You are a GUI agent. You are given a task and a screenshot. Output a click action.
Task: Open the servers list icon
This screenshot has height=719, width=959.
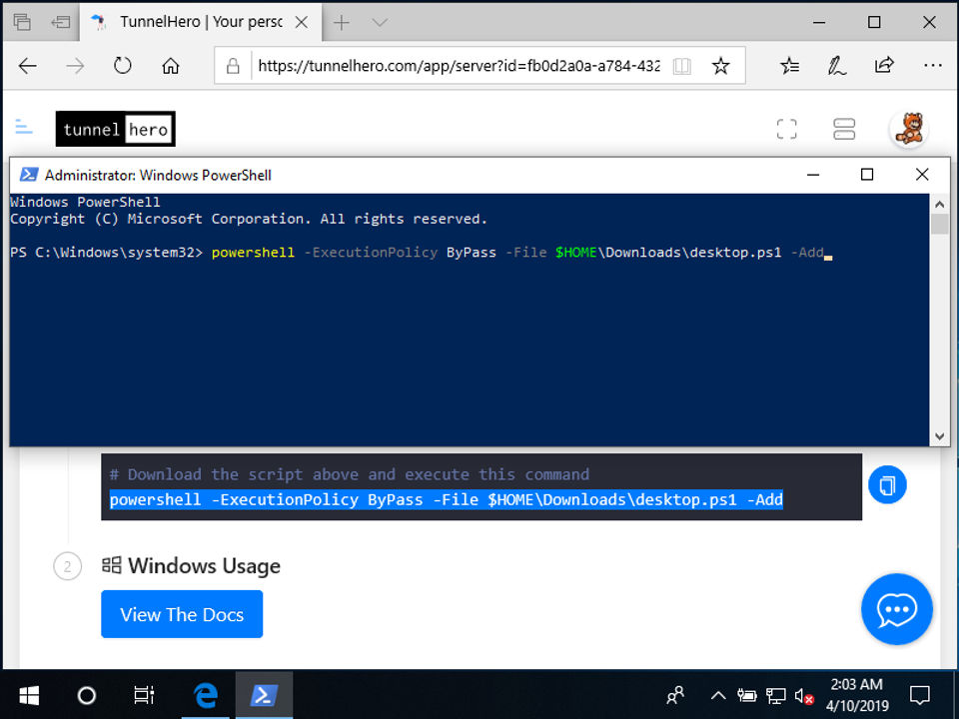tap(844, 129)
